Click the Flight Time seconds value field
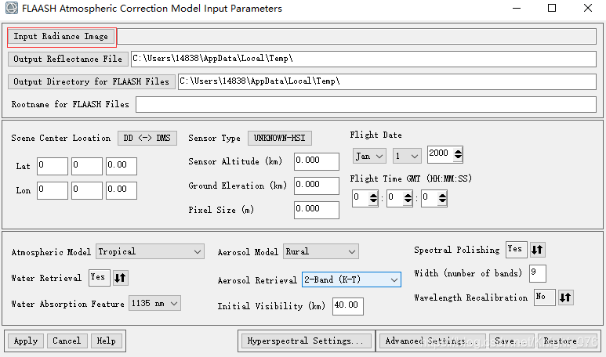The width and height of the screenshot is (606, 357). (430, 198)
